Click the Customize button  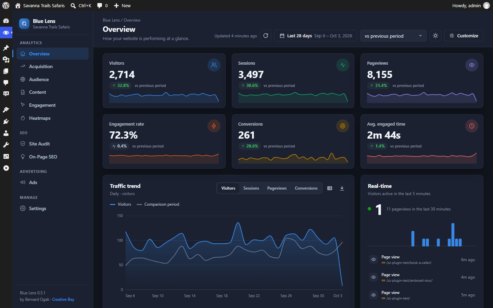click(x=464, y=36)
